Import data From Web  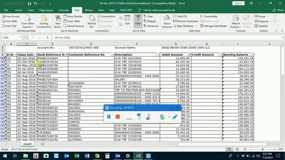(x=9, y=21)
